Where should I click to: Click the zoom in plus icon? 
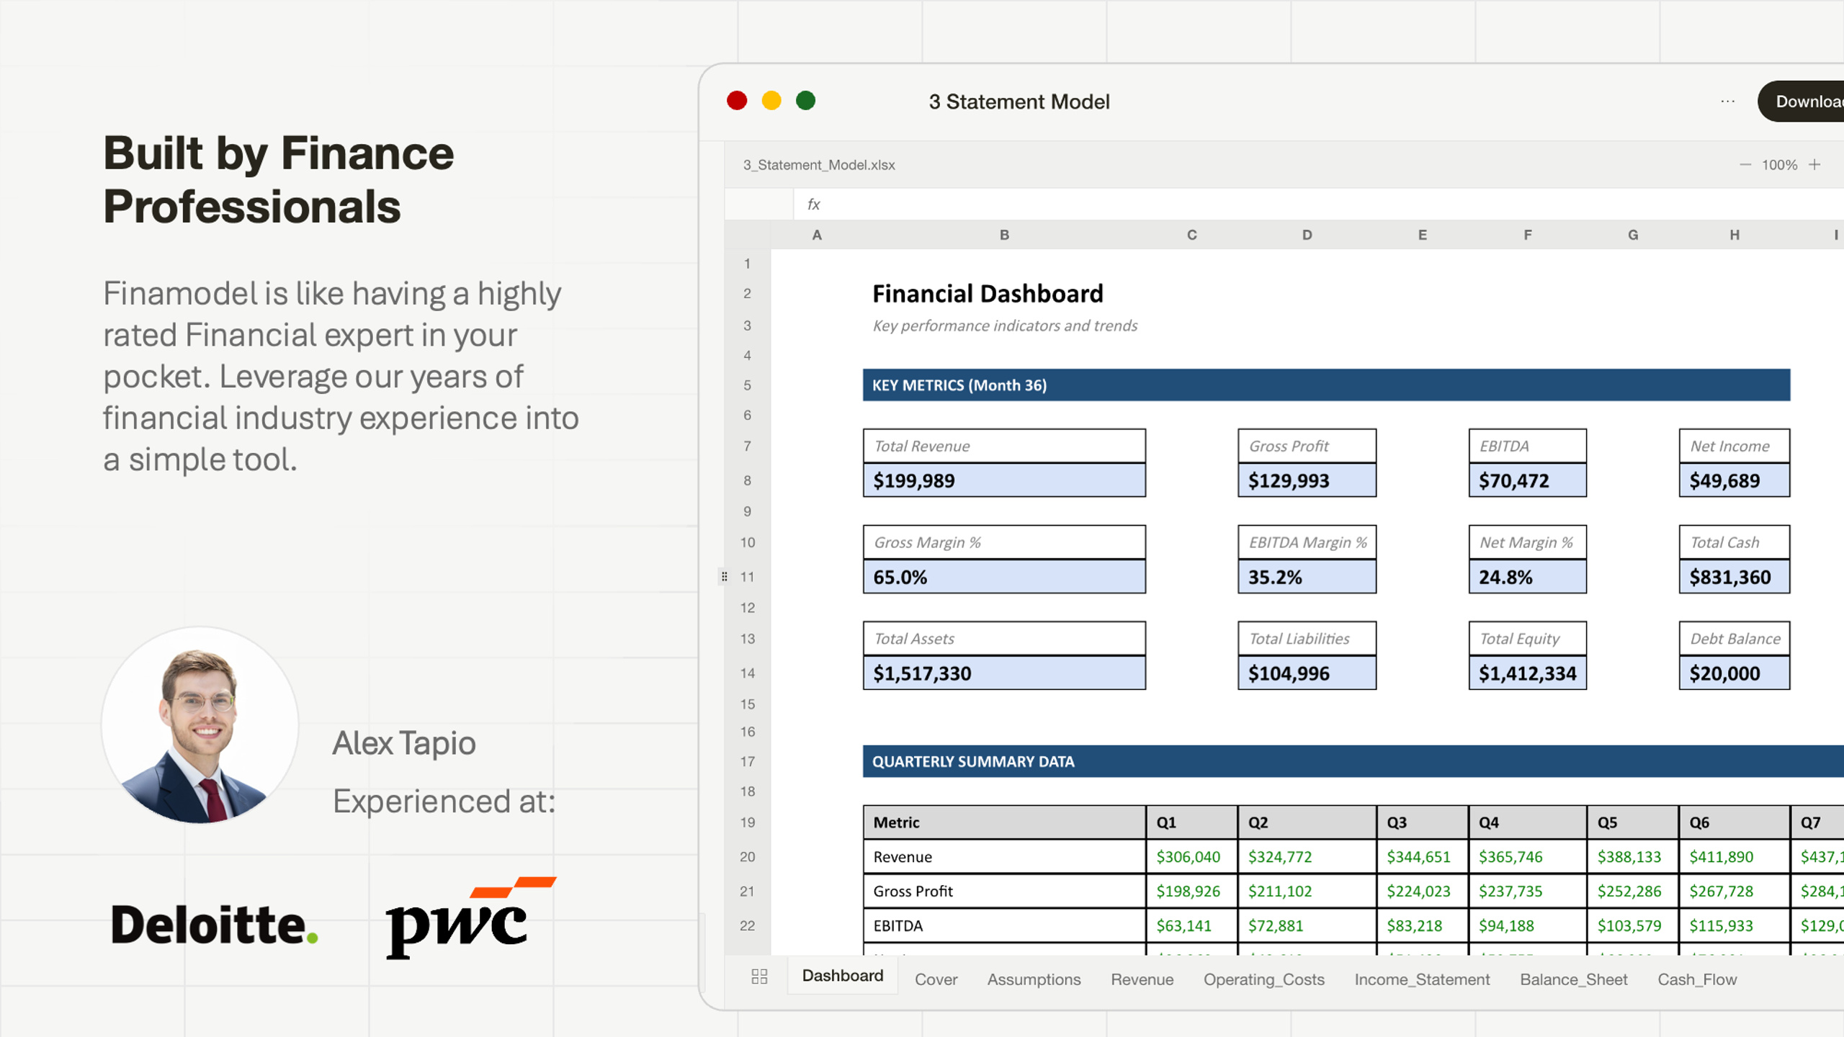(x=1814, y=165)
